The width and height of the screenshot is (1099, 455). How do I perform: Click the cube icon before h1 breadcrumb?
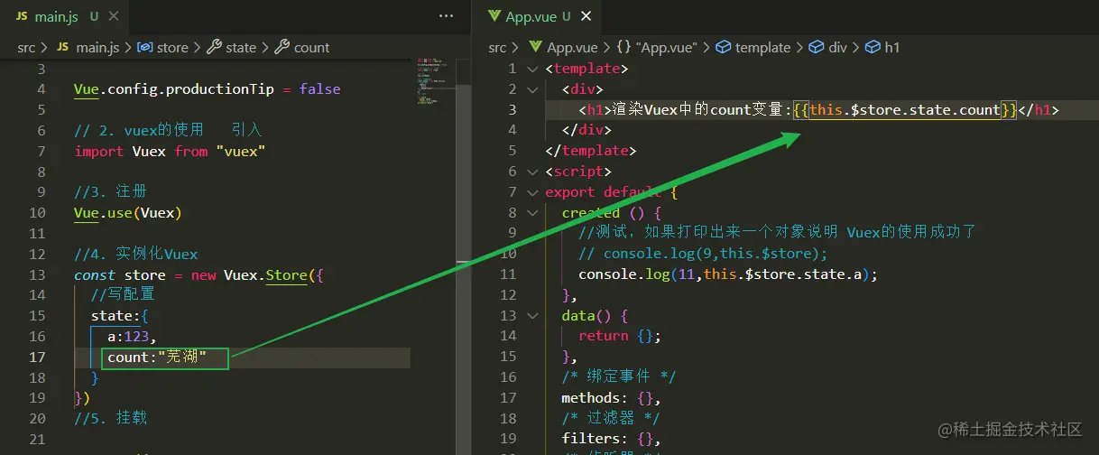873,47
